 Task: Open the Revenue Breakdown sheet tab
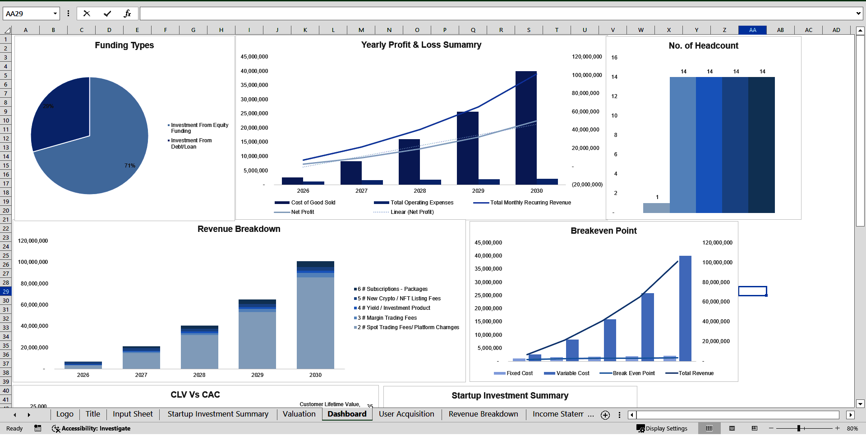tap(483, 414)
